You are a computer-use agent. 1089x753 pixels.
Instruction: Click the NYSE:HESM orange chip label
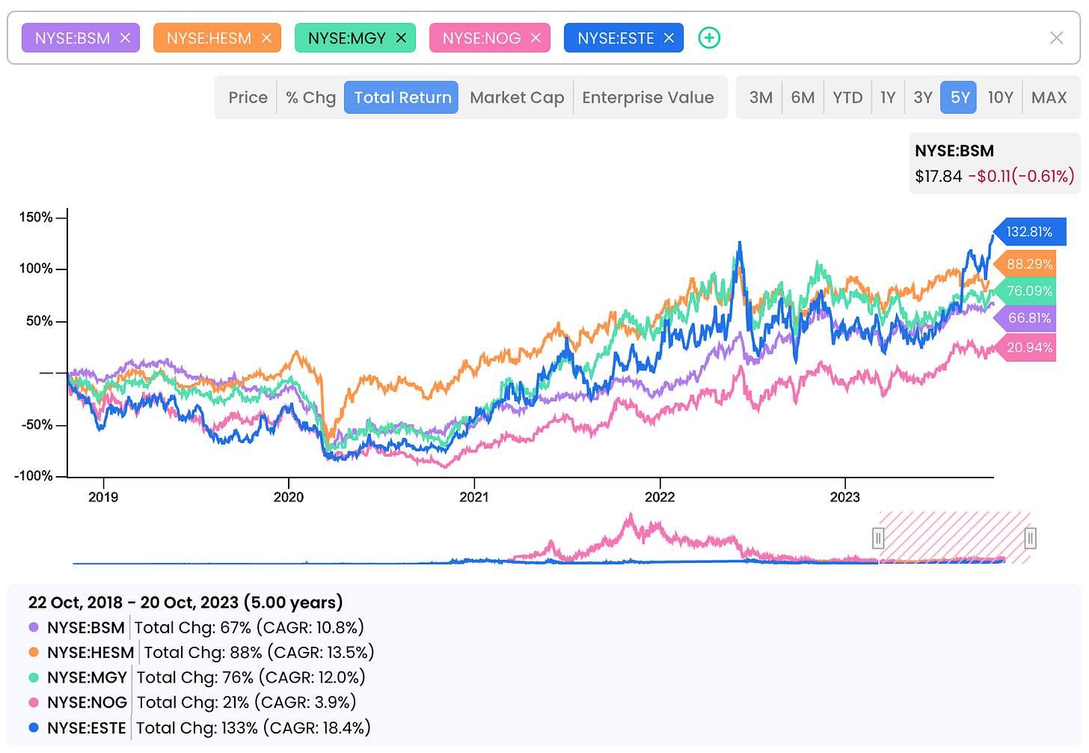pyautogui.click(x=209, y=38)
